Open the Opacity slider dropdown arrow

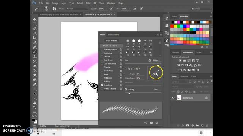[x=107, y=9]
